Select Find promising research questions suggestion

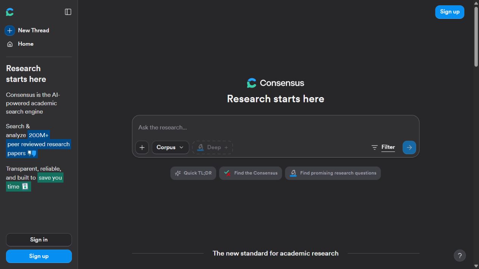333,173
